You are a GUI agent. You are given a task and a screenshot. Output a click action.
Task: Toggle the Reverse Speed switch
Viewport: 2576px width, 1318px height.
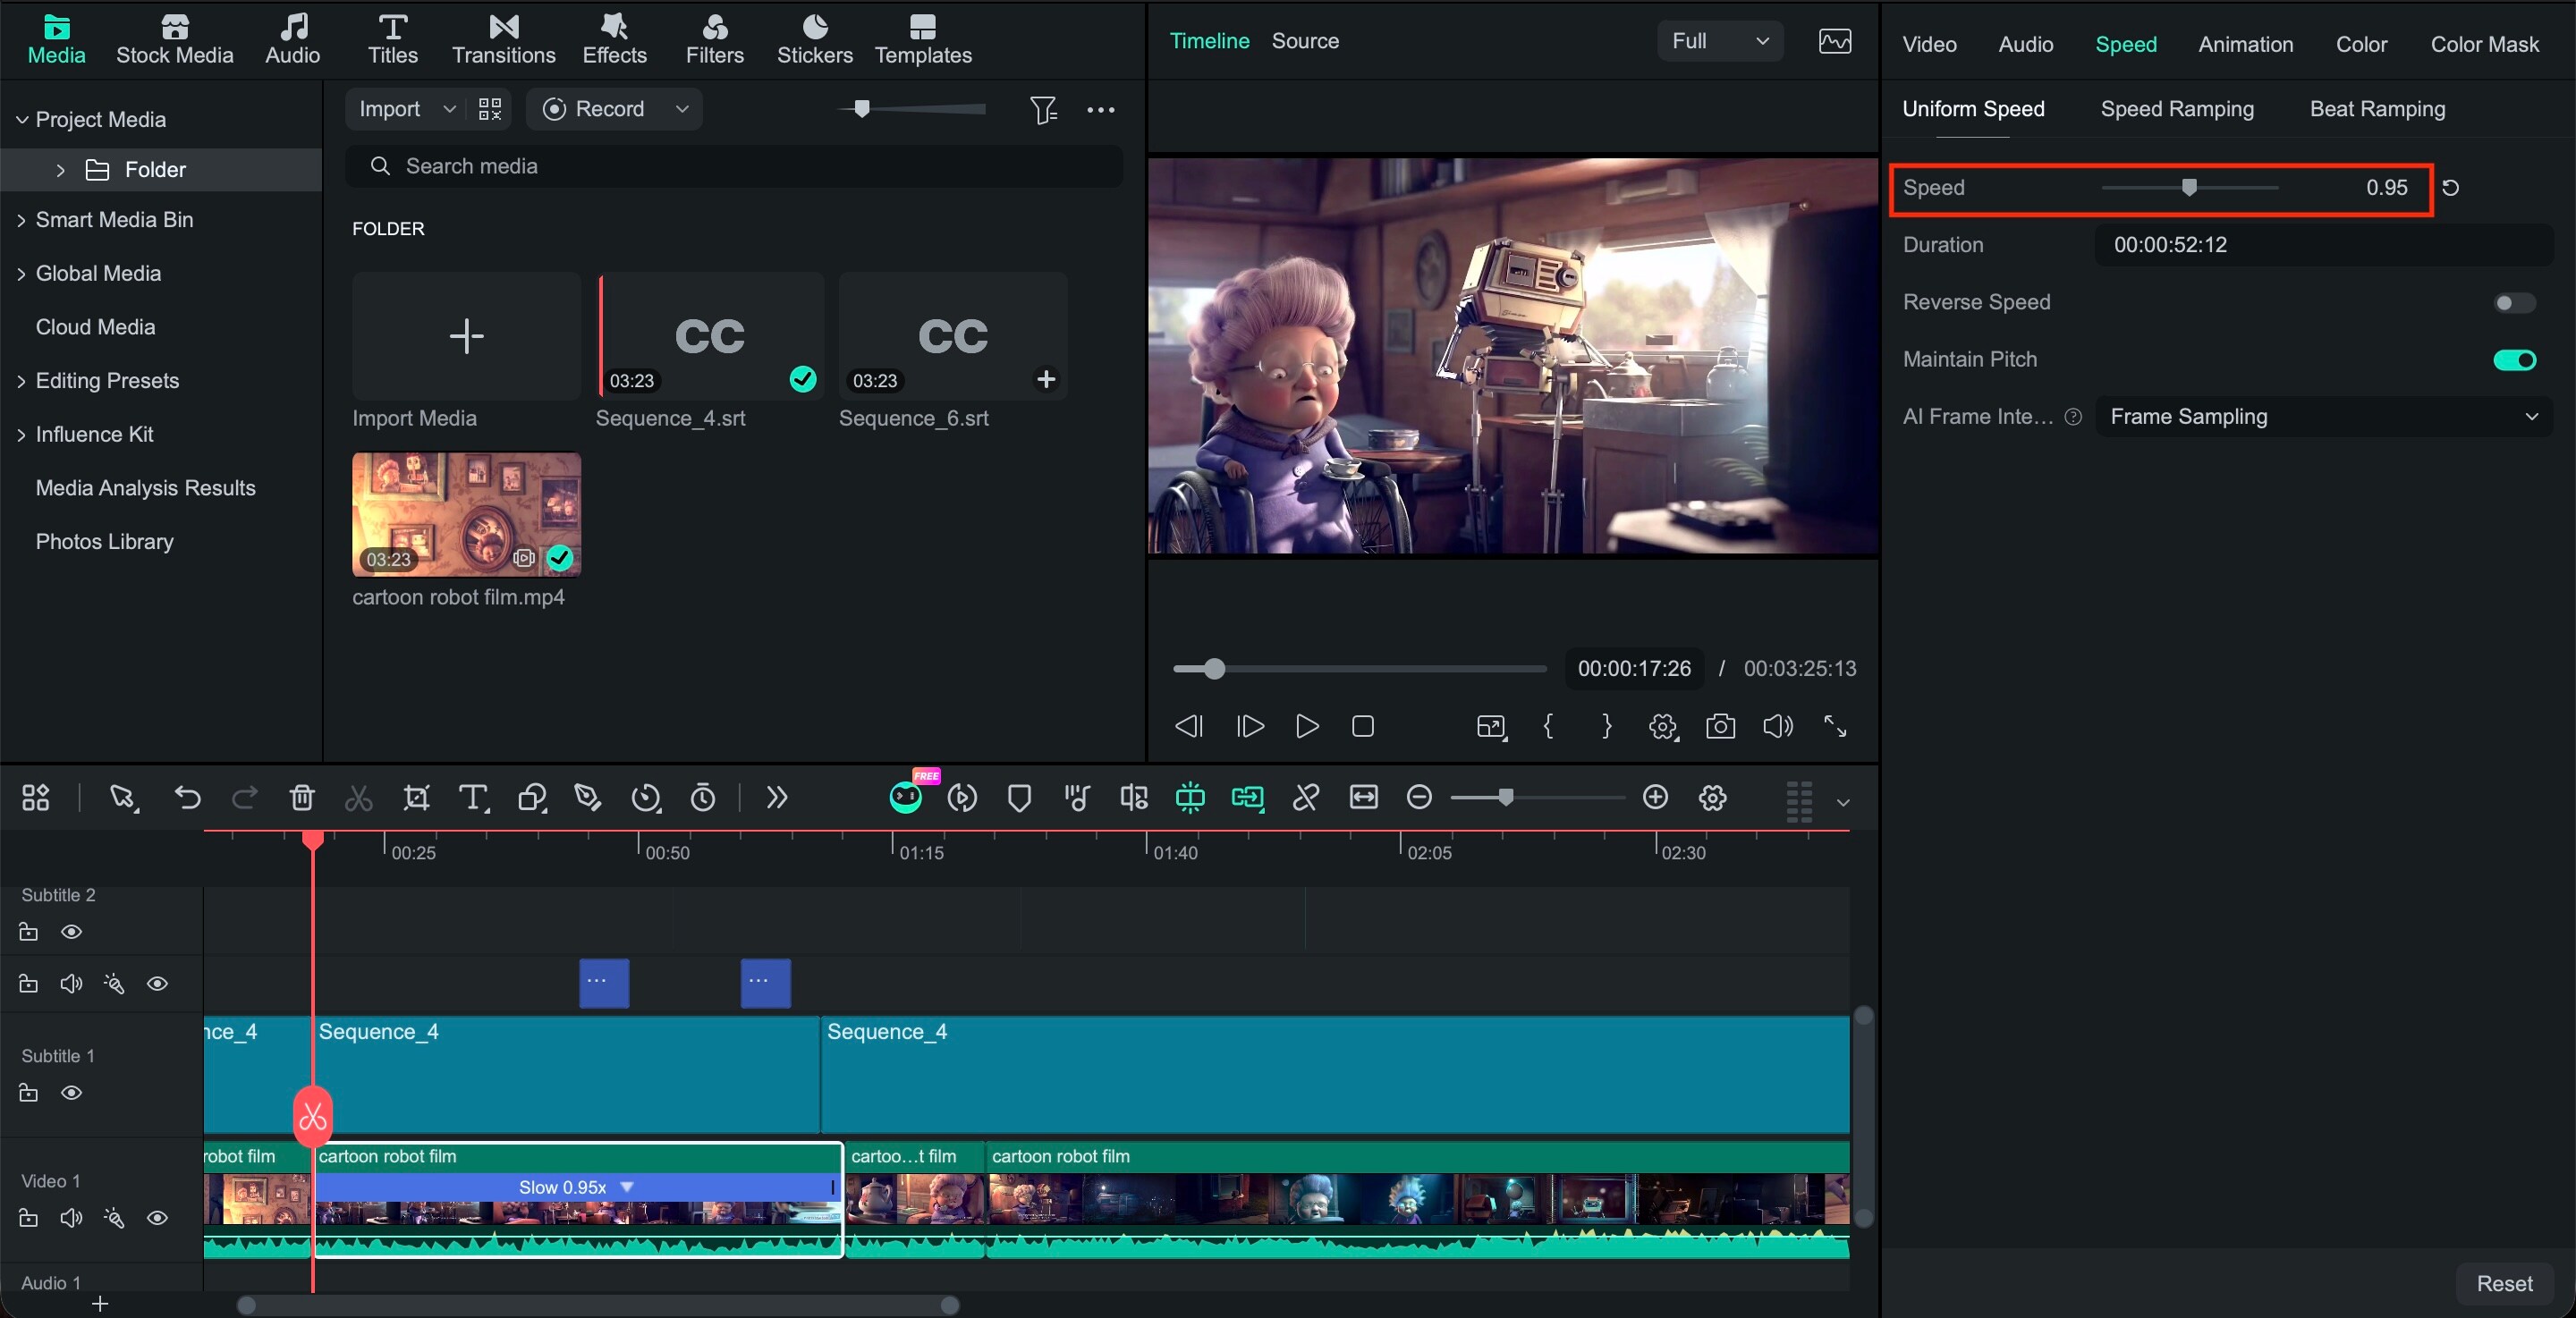click(2513, 302)
